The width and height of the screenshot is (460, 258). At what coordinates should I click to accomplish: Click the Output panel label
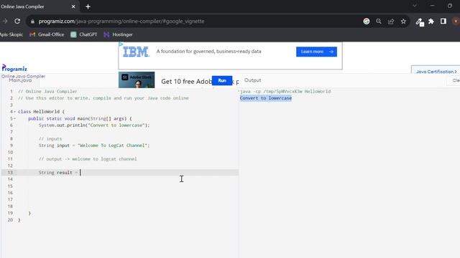(x=252, y=80)
